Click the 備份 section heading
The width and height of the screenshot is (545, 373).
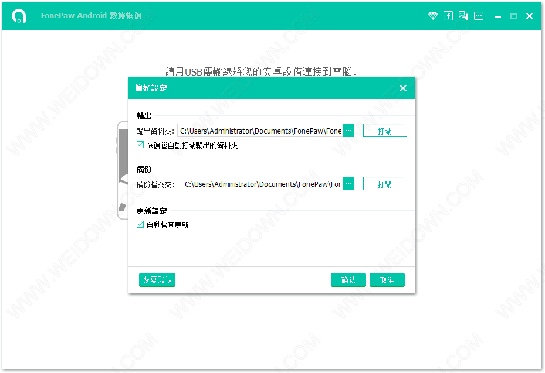pos(144,169)
